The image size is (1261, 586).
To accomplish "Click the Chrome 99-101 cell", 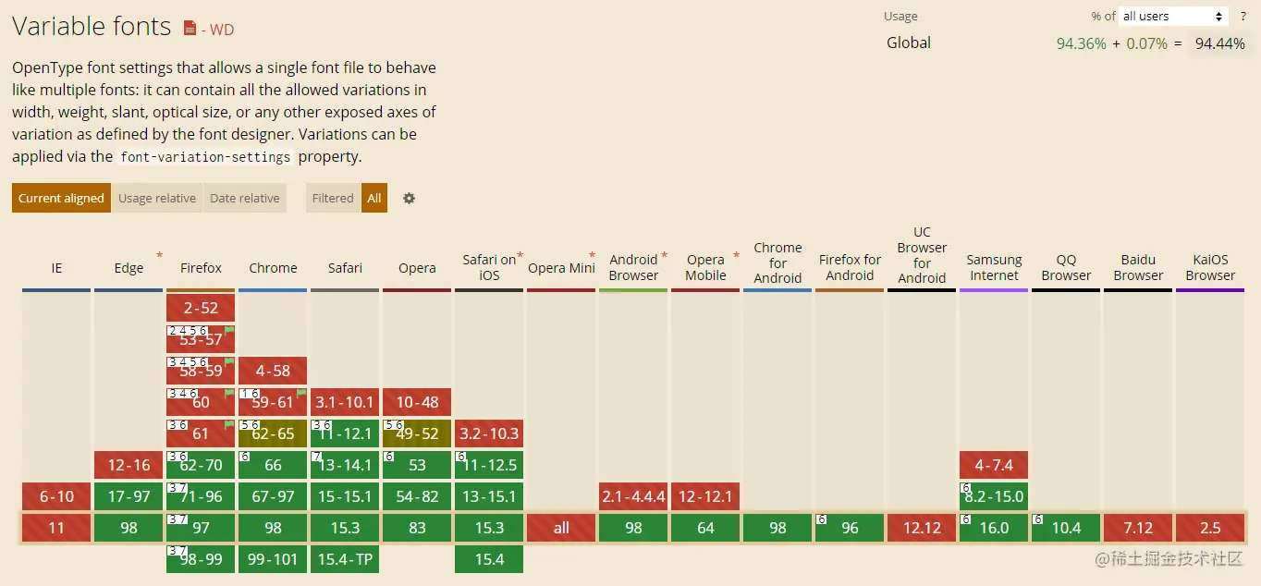I will [273, 559].
